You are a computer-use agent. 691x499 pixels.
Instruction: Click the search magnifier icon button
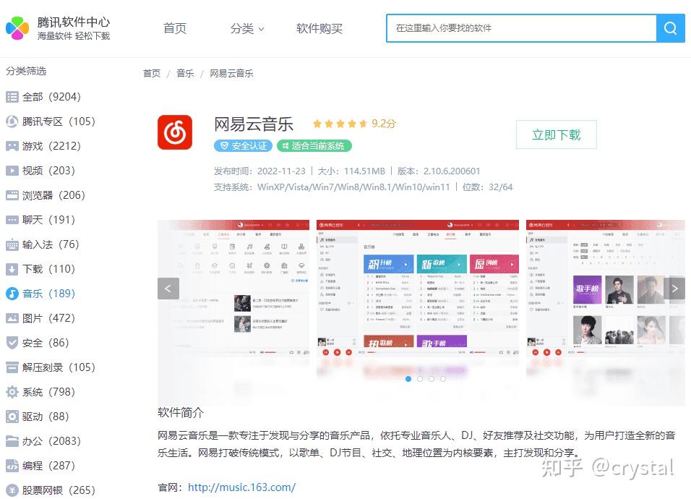point(670,28)
